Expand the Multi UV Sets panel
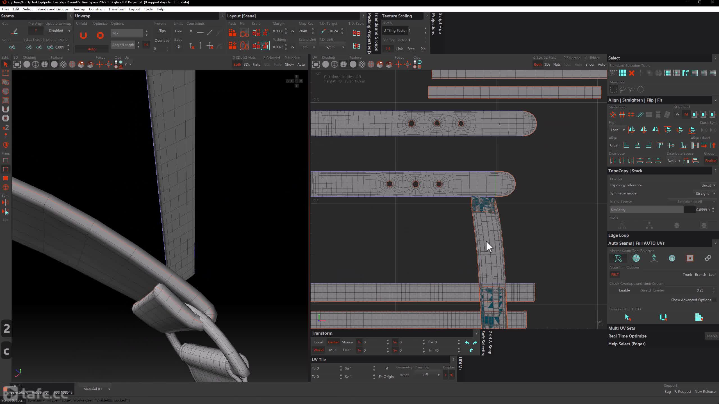The height and width of the screenshot is (404, 719). 621,328
